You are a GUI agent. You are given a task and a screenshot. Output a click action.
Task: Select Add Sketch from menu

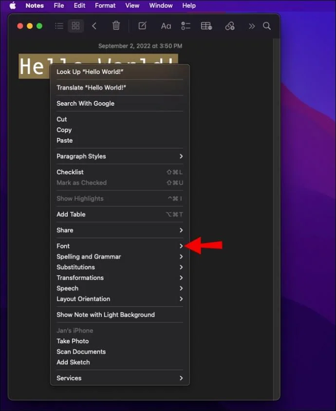[120, 362]
